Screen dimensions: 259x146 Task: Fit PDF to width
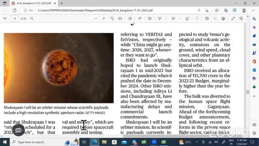click(120, 18)
